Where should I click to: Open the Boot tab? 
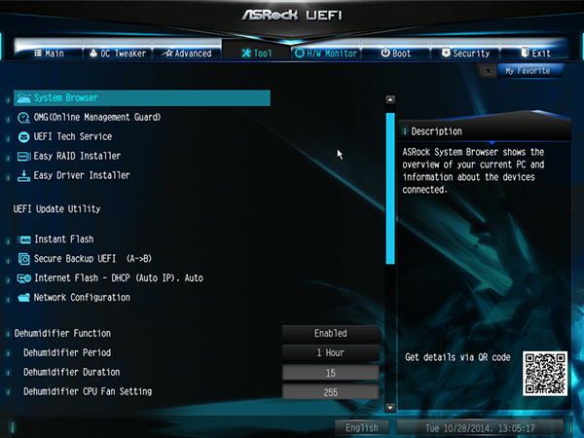(395, 53)
